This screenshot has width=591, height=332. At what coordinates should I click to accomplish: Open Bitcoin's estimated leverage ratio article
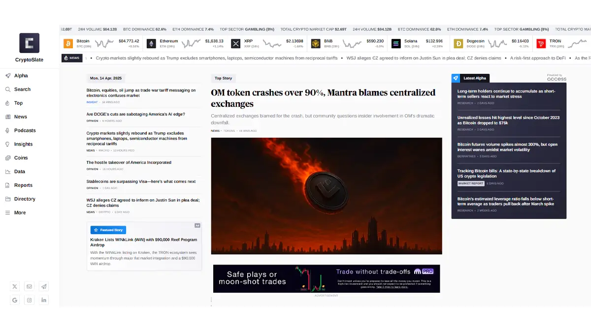506,201
